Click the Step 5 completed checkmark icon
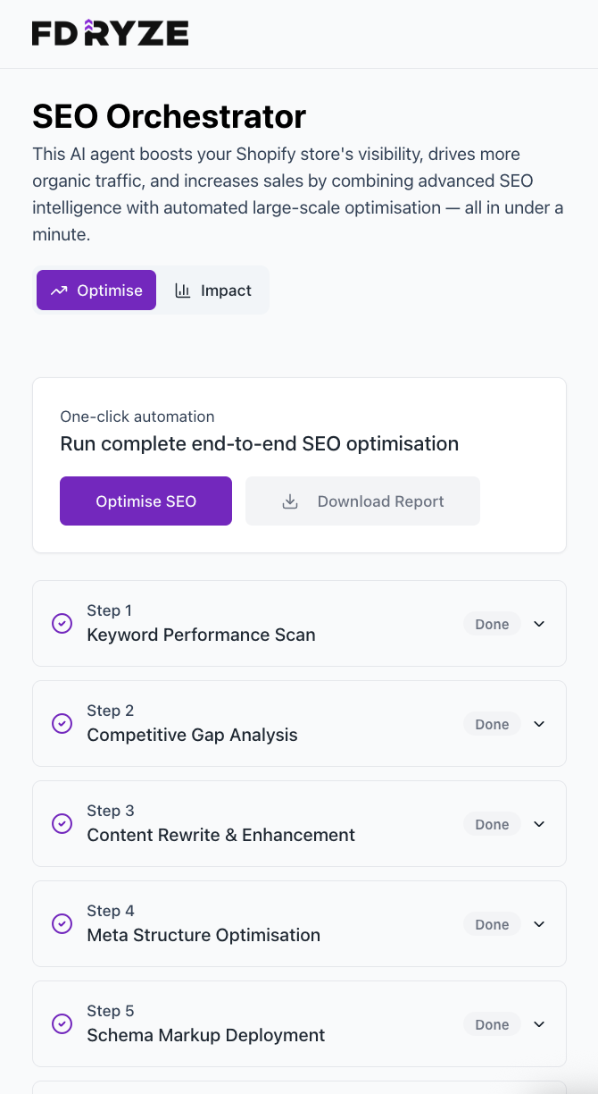This screenshot has width=598, height=1094. [x=62, y=1024]
